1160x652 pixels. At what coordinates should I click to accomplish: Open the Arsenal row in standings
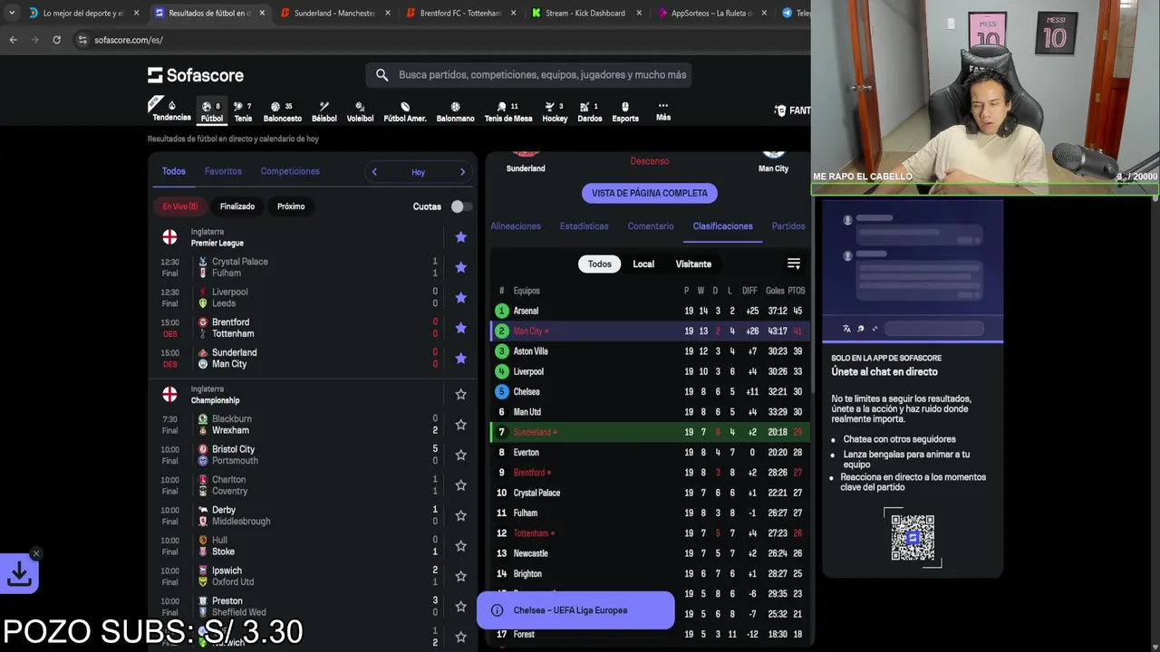(650, 311)
